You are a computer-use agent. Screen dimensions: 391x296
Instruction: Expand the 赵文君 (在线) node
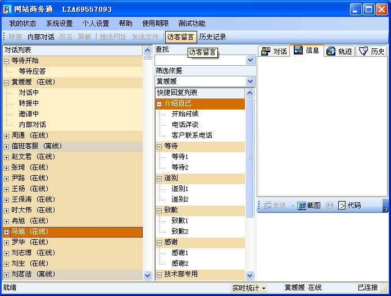pyautogui.click(x=7, y=157)
